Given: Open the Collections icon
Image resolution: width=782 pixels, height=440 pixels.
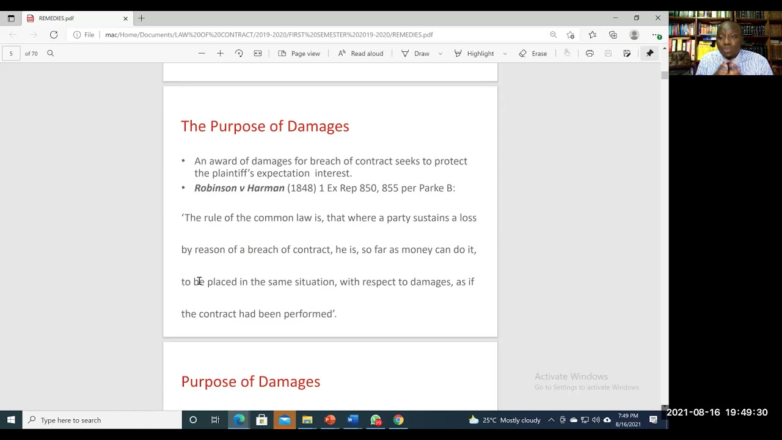Looking at the screenshot, I should click(x=613, y=35).
